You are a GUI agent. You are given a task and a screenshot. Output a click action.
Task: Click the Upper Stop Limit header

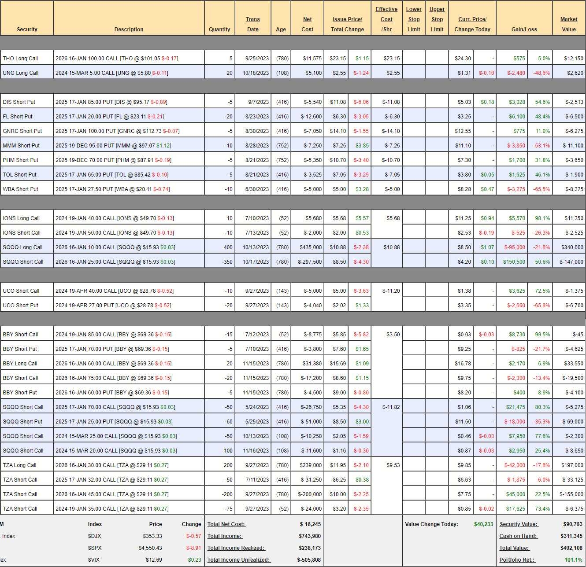(437, 19)
